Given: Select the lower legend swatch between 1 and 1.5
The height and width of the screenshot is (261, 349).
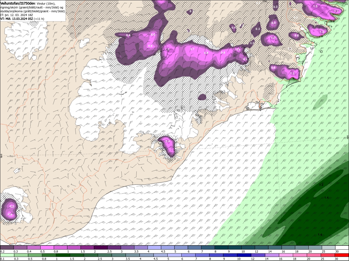Looking at the screenshot, I should [x=63, y=255].
